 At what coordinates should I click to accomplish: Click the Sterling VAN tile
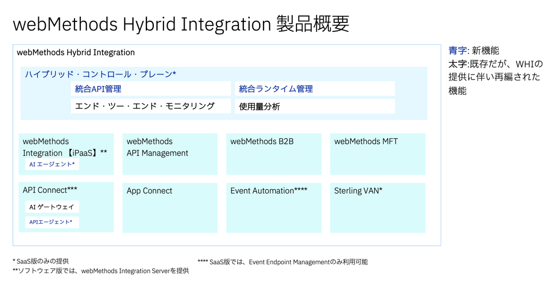[378, 207]
